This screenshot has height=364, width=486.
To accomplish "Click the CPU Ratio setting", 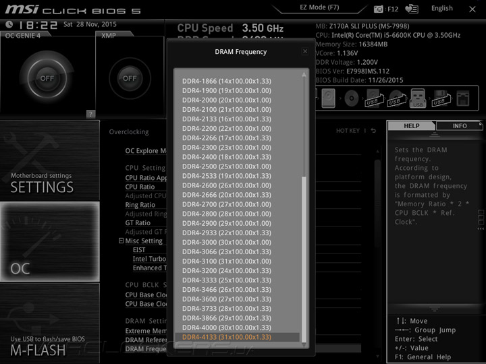I will pyautogui.click(x=140, y=187).
